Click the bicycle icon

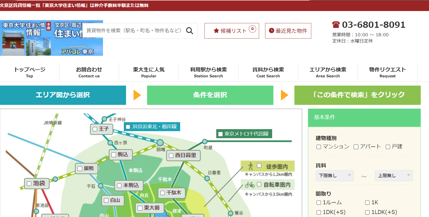(x=250, y=185)
